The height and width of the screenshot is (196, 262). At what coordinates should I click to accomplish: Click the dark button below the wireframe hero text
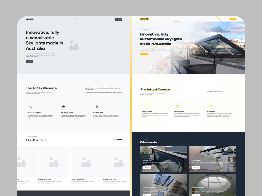(29, 61)
